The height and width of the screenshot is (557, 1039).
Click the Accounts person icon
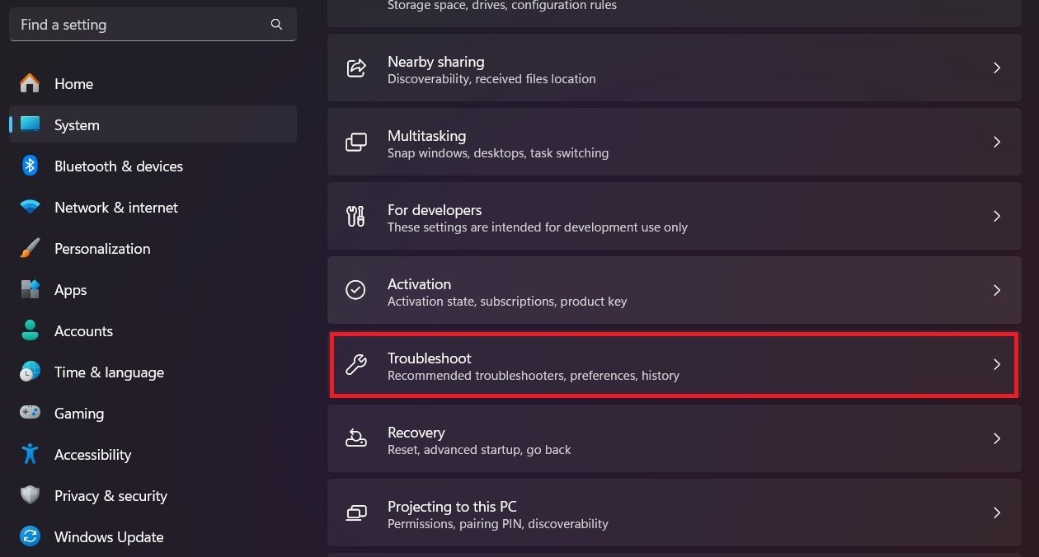point(30,330)
